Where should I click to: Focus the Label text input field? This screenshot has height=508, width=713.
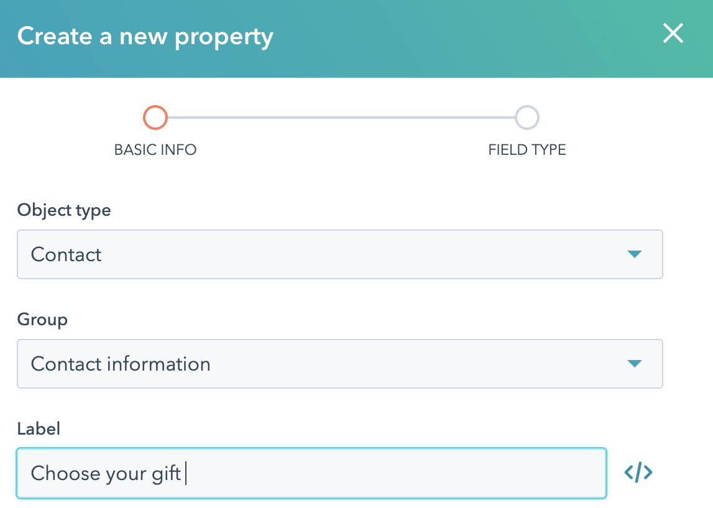(x=311, y=473)
